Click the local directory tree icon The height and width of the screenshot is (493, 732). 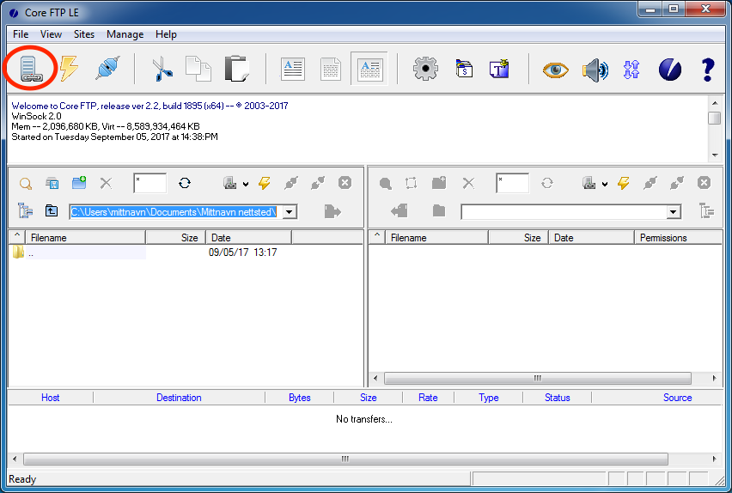(25, 211)
